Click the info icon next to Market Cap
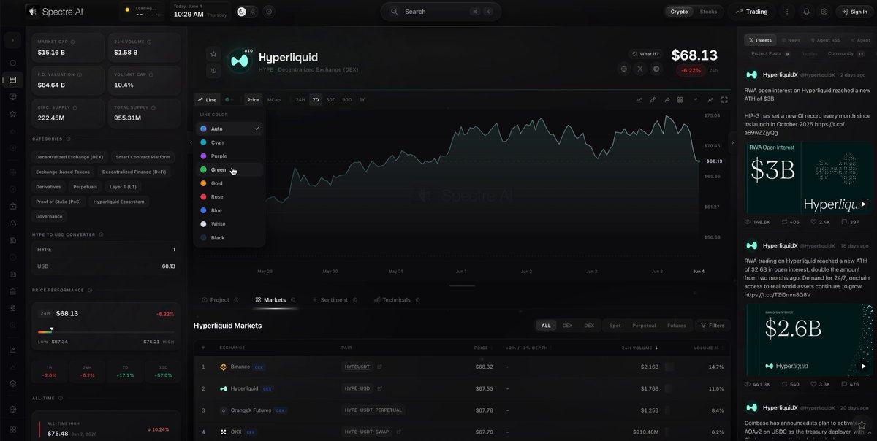This screenshot has width=877, height=441. (x=74, y=42)
